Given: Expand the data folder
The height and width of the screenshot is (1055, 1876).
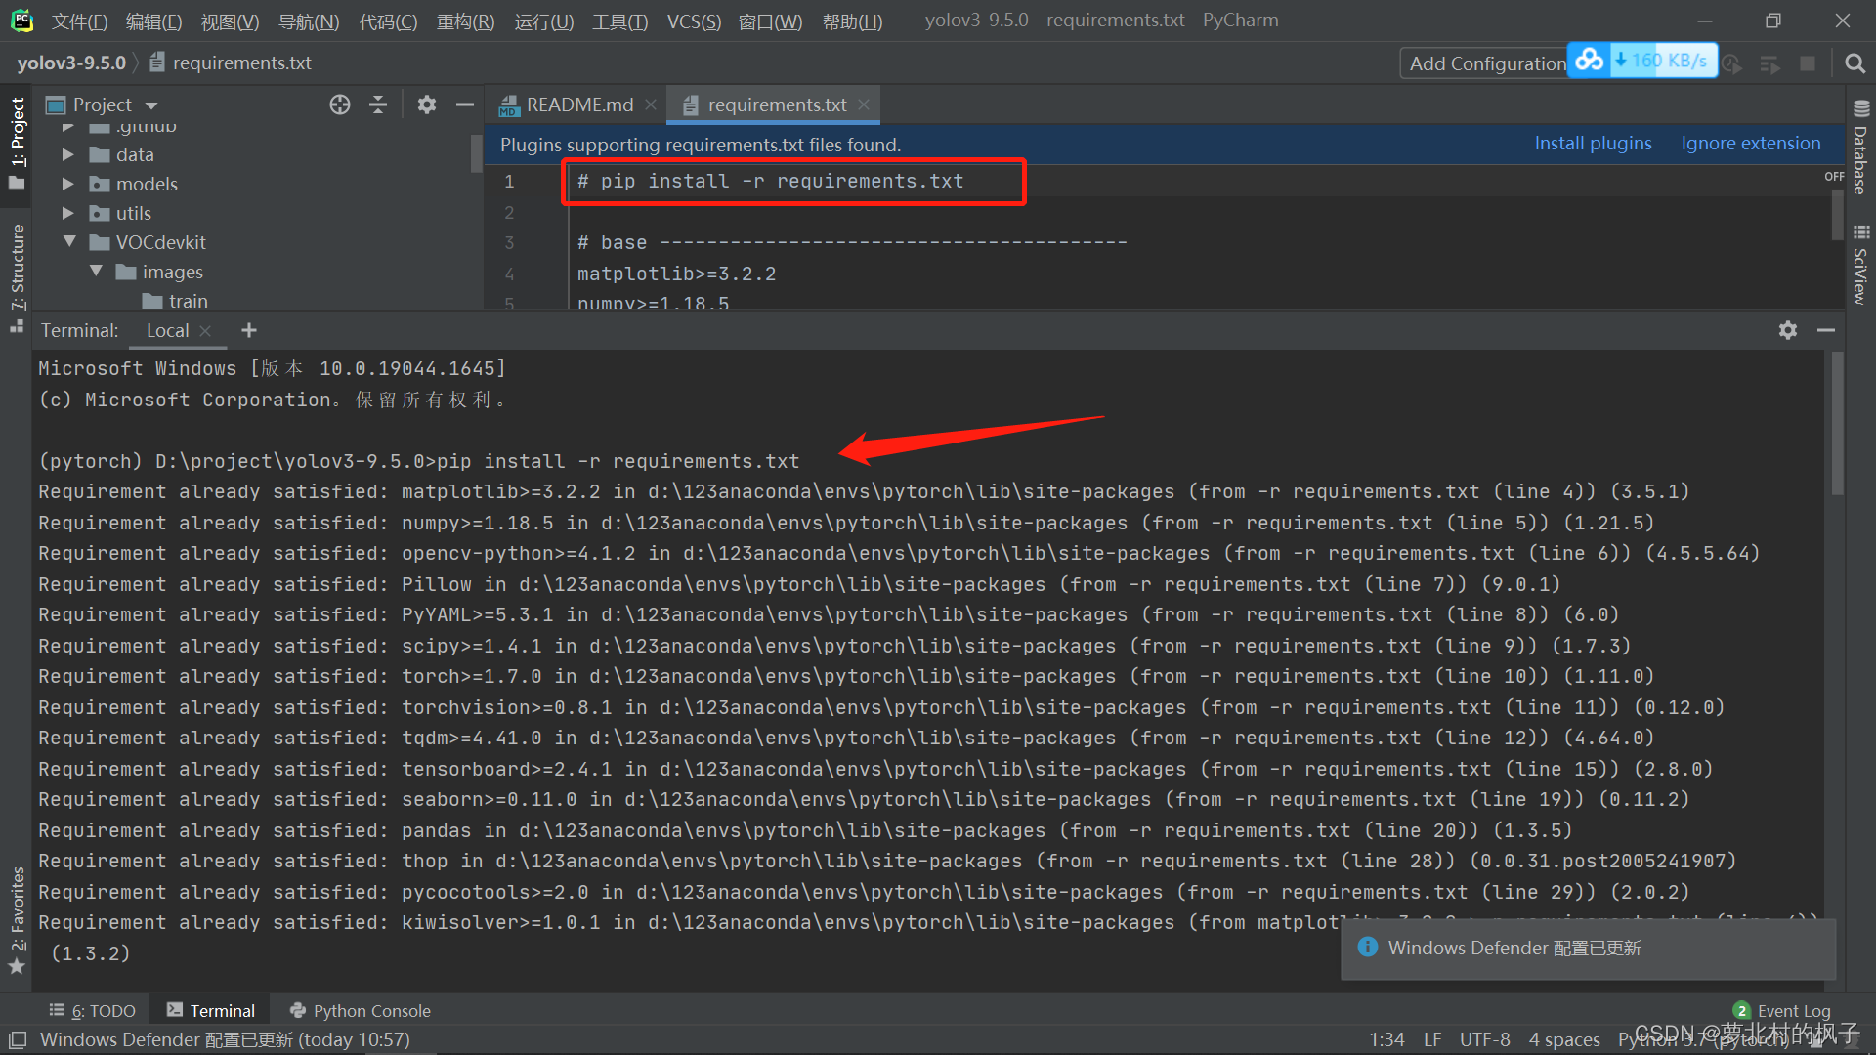Looking at the screenshot, I should (x=67, y=154).
